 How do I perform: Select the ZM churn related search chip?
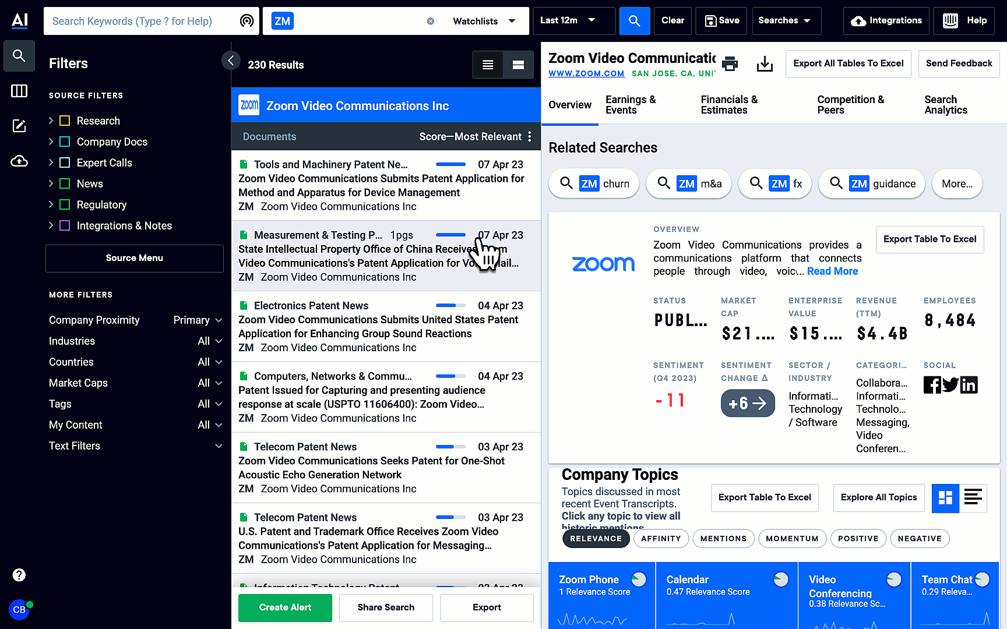click(x=593, y=184)
